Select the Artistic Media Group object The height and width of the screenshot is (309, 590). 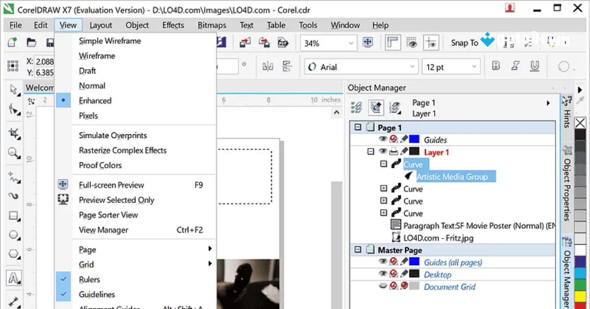tap(455, 176)
